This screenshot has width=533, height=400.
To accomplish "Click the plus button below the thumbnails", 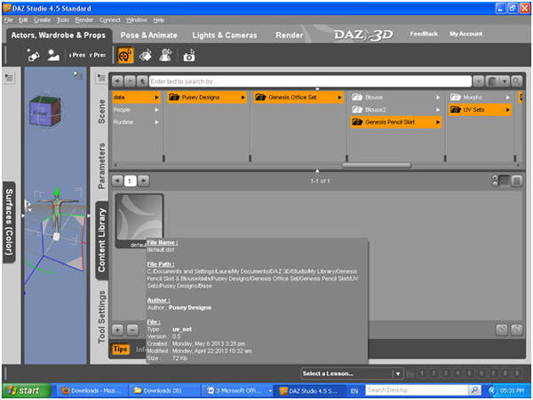I will point(117,329).
